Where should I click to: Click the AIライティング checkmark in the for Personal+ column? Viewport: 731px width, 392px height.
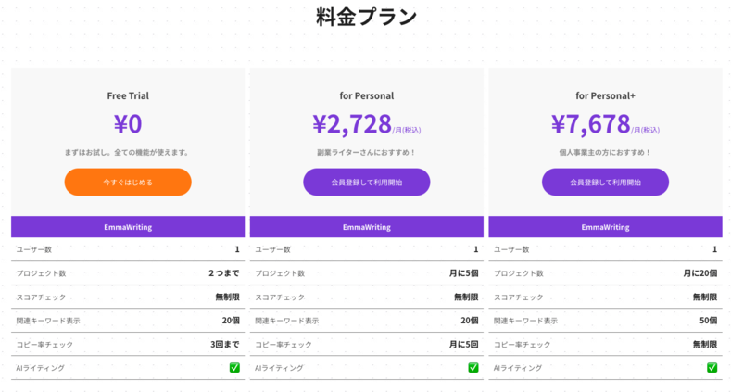click(712, 368)
